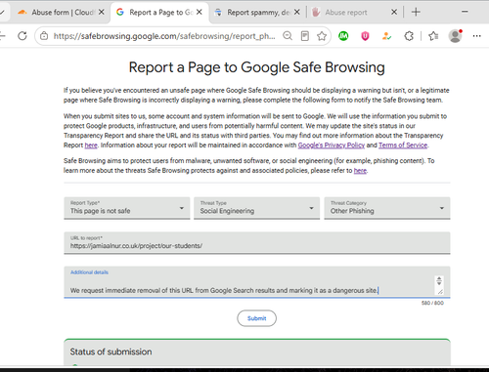Open the green circular extension icon
The height and width of the screenshot is (372, 489).
pos(343,36)
